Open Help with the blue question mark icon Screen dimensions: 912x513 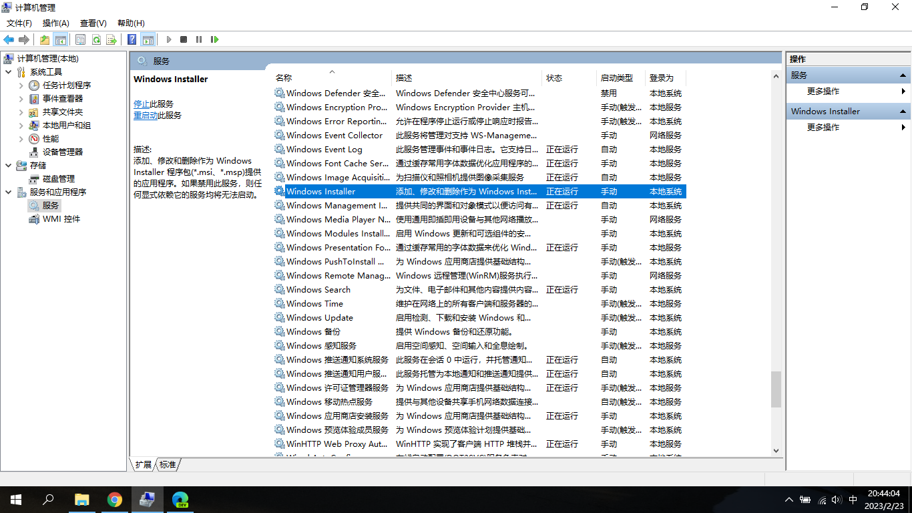[x=132, y=39]
